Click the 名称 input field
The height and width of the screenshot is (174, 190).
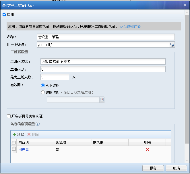point(106,37)
